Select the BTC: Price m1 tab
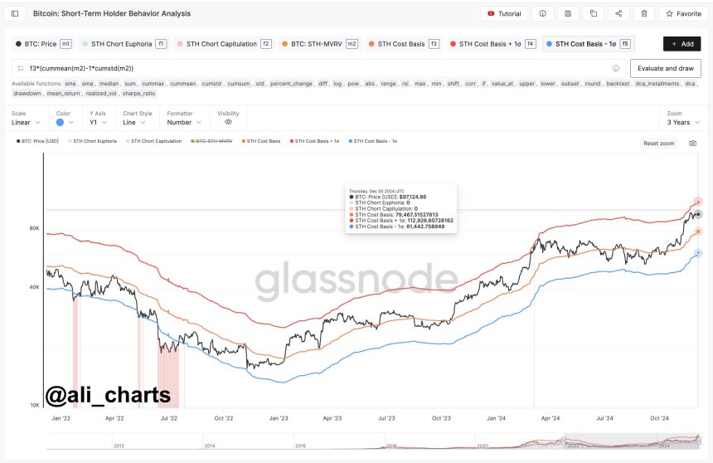 (43, 43)
